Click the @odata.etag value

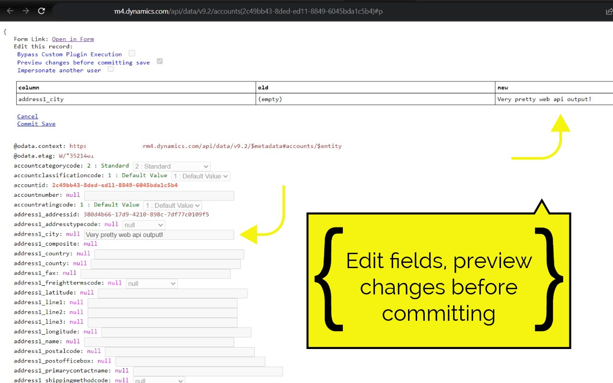click(x=76, y=156)
